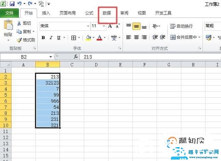This screenshot has width=221, height=161.
Task: Toggle 自动换行 (Wrap Text)
Action: pyautogui.click(x=181, y=26)
